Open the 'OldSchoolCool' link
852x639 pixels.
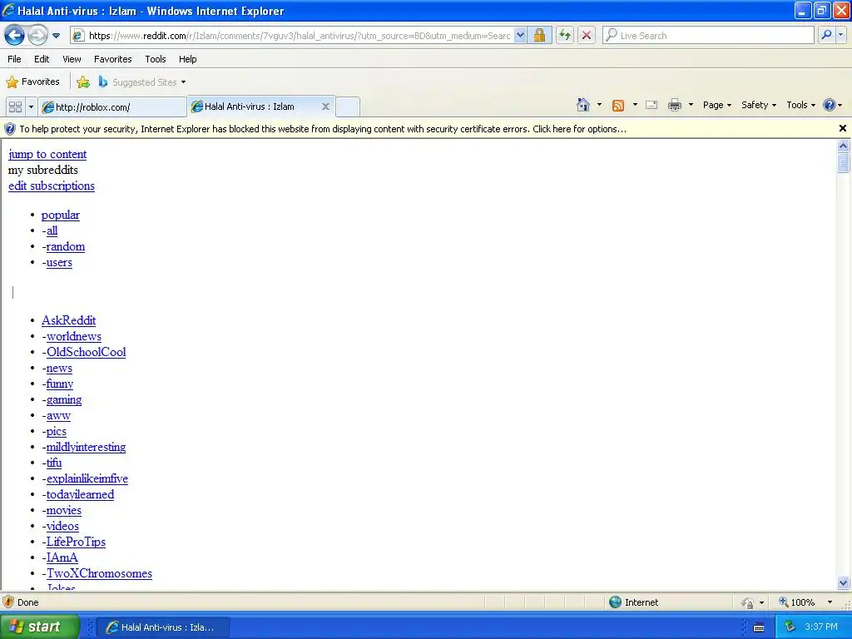coord(87,352)
